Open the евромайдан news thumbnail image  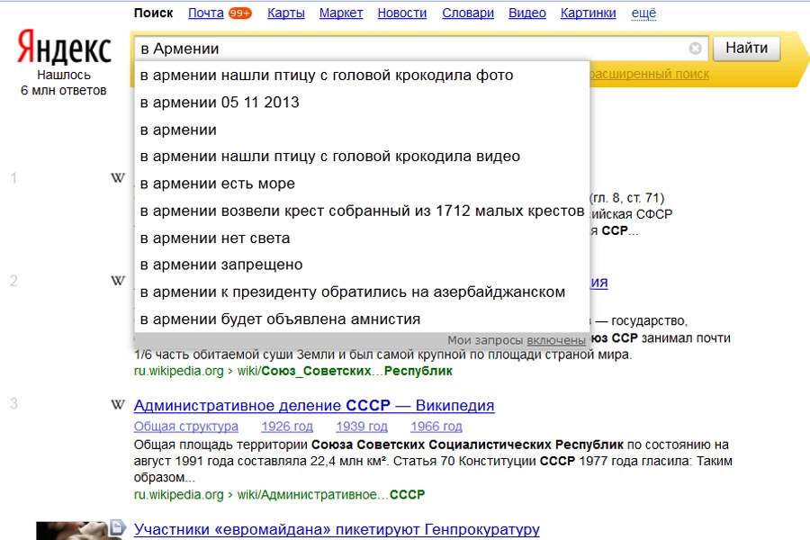pos(71,530)
